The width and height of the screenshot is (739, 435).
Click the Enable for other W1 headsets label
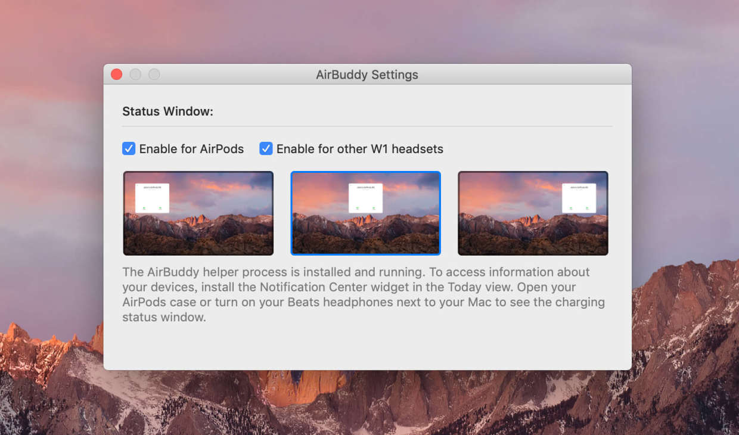pyautogui.click(x=360, y=149)
